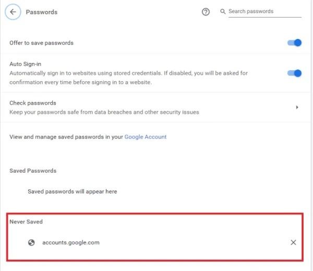This screenshot has height=271, width=313.
Task: Select the accounts.google.com entry text
Action: [x=70, y=242]
